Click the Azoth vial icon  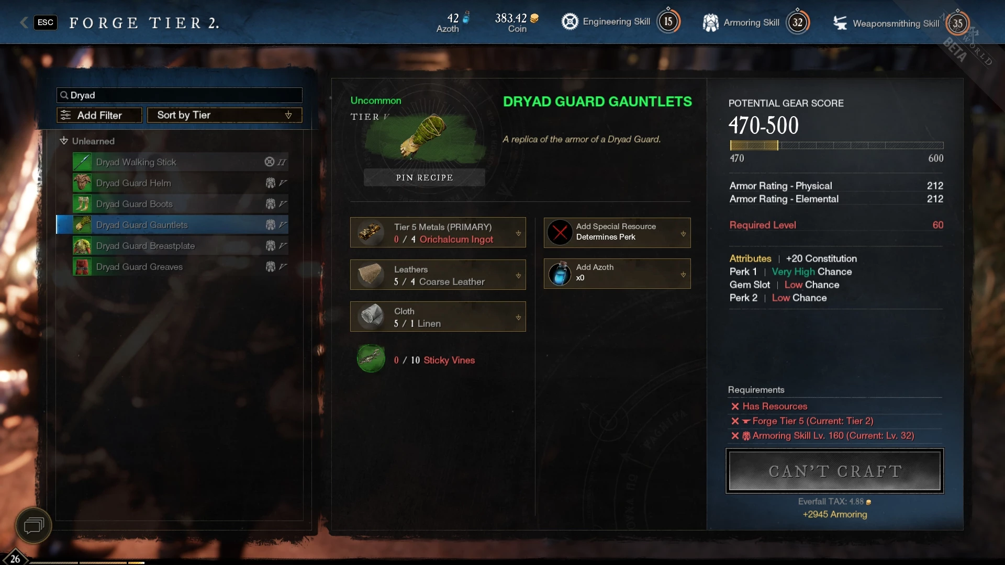click(x=560, y=274)
